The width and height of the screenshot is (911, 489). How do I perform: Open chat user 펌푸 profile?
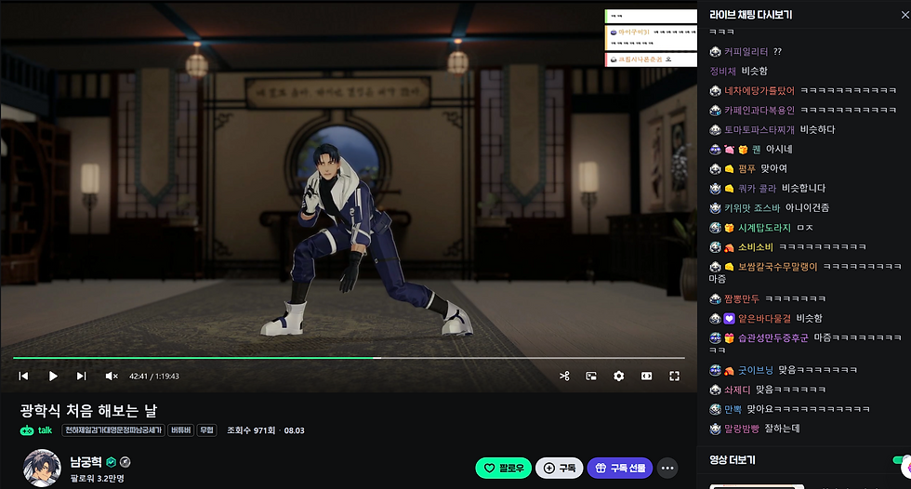click(746, 169)
